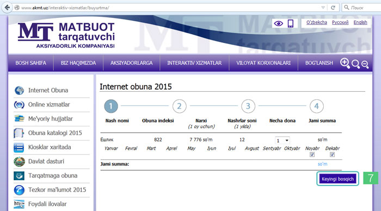Open the Necha dona quantity dropdown

pyautogui.click(x=282, y=140)
